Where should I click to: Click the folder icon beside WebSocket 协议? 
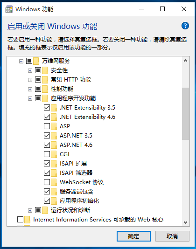[x=54, y=182]
